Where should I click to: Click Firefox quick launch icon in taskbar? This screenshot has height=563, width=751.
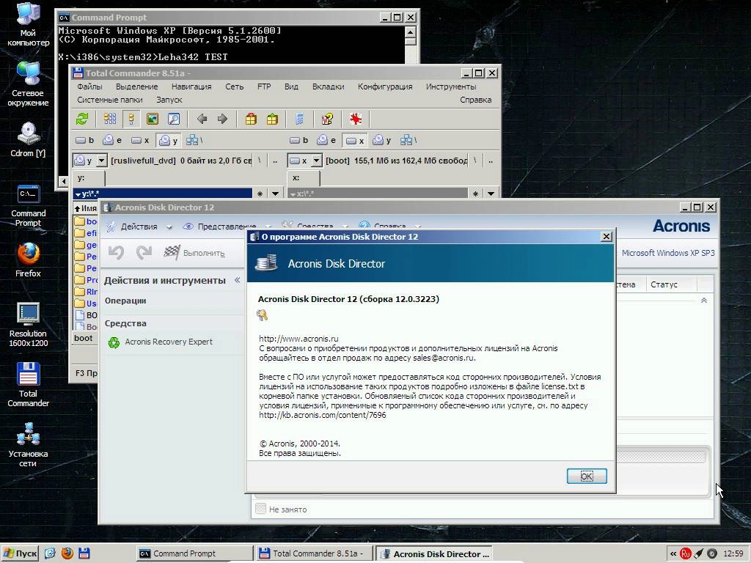67,553
